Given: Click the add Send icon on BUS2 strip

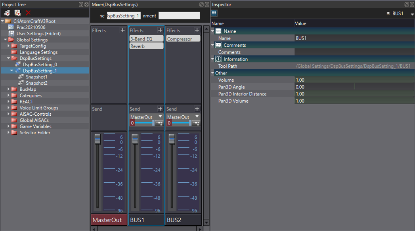Looking at the screenshot, I should tap(196, 109).
